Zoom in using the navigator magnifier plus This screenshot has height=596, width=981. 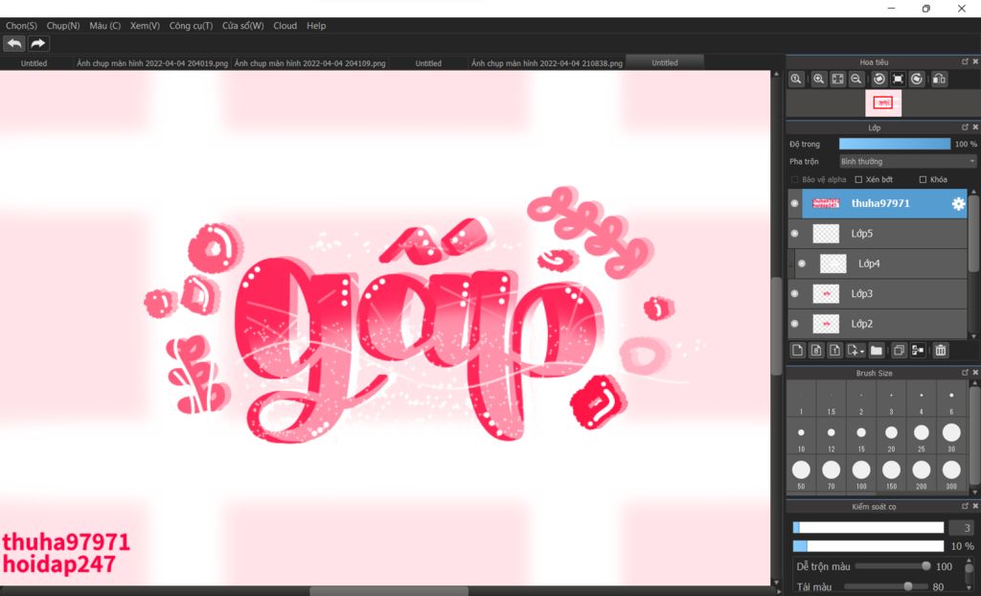point(818,79)
